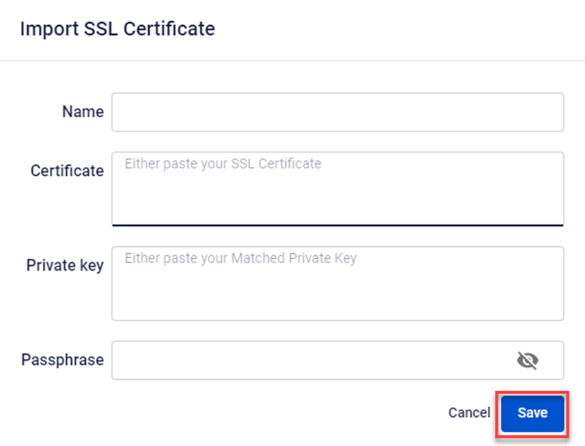Click the Name field label
The width and height of the screenshot is (585, 446).
tap(83, 112)
